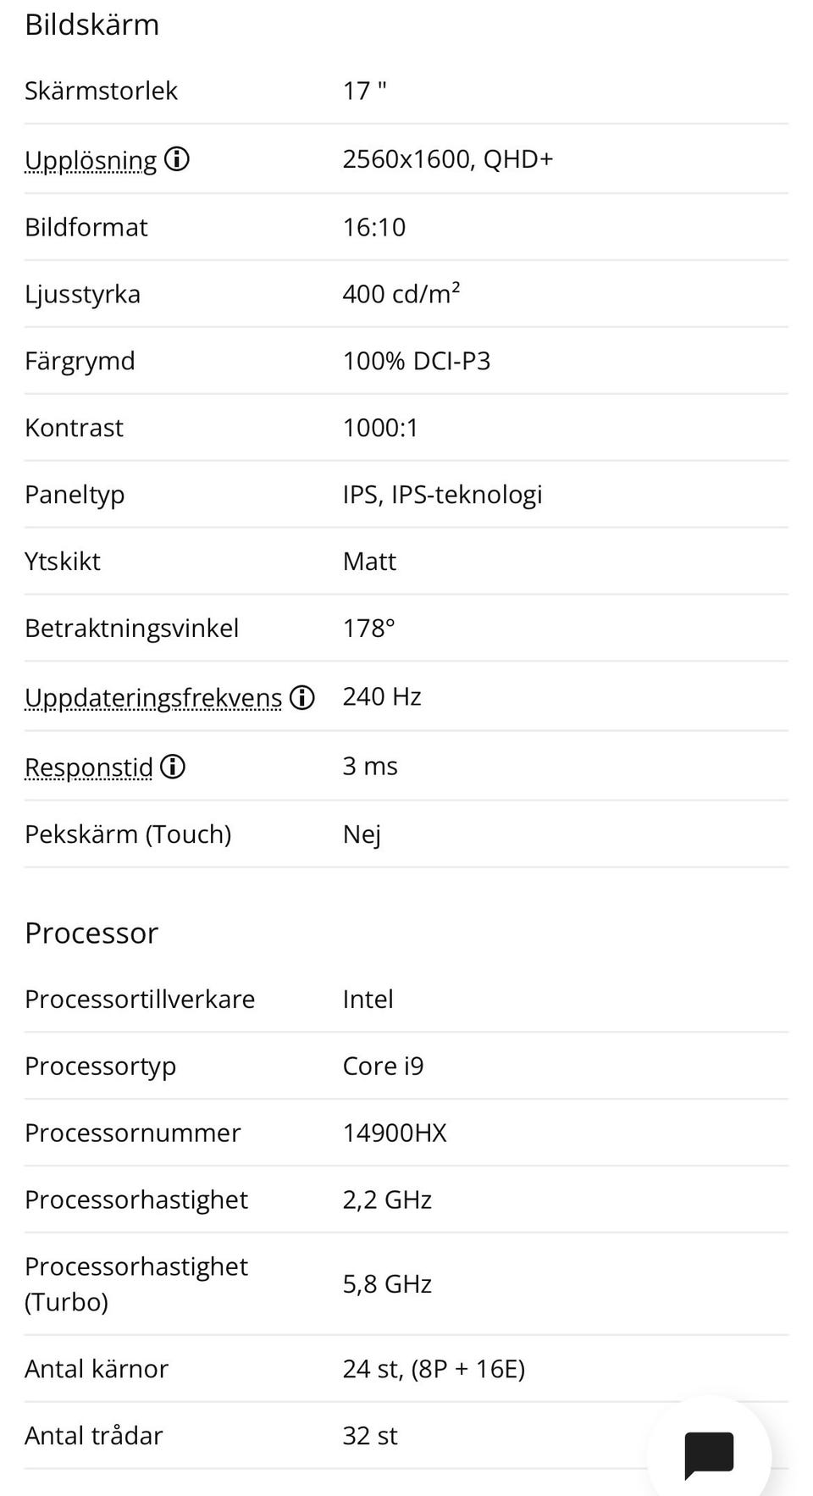Click the Betraktningsvinkel row label

[131, 629]
